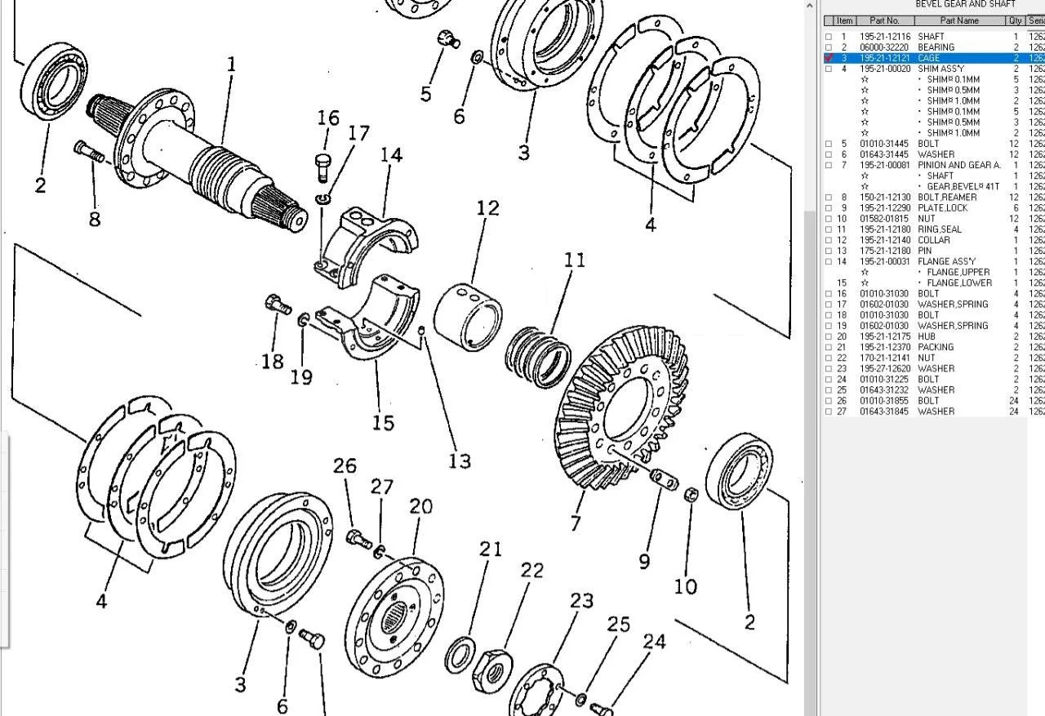This screenshot has width=1045, height=716.
Task: Click callout 12 above the collar drawing
Action: pyautogui.click(x=487, y=208)
